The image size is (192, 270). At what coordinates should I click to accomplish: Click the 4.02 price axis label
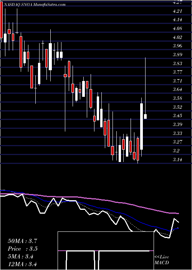click(177, 37)
